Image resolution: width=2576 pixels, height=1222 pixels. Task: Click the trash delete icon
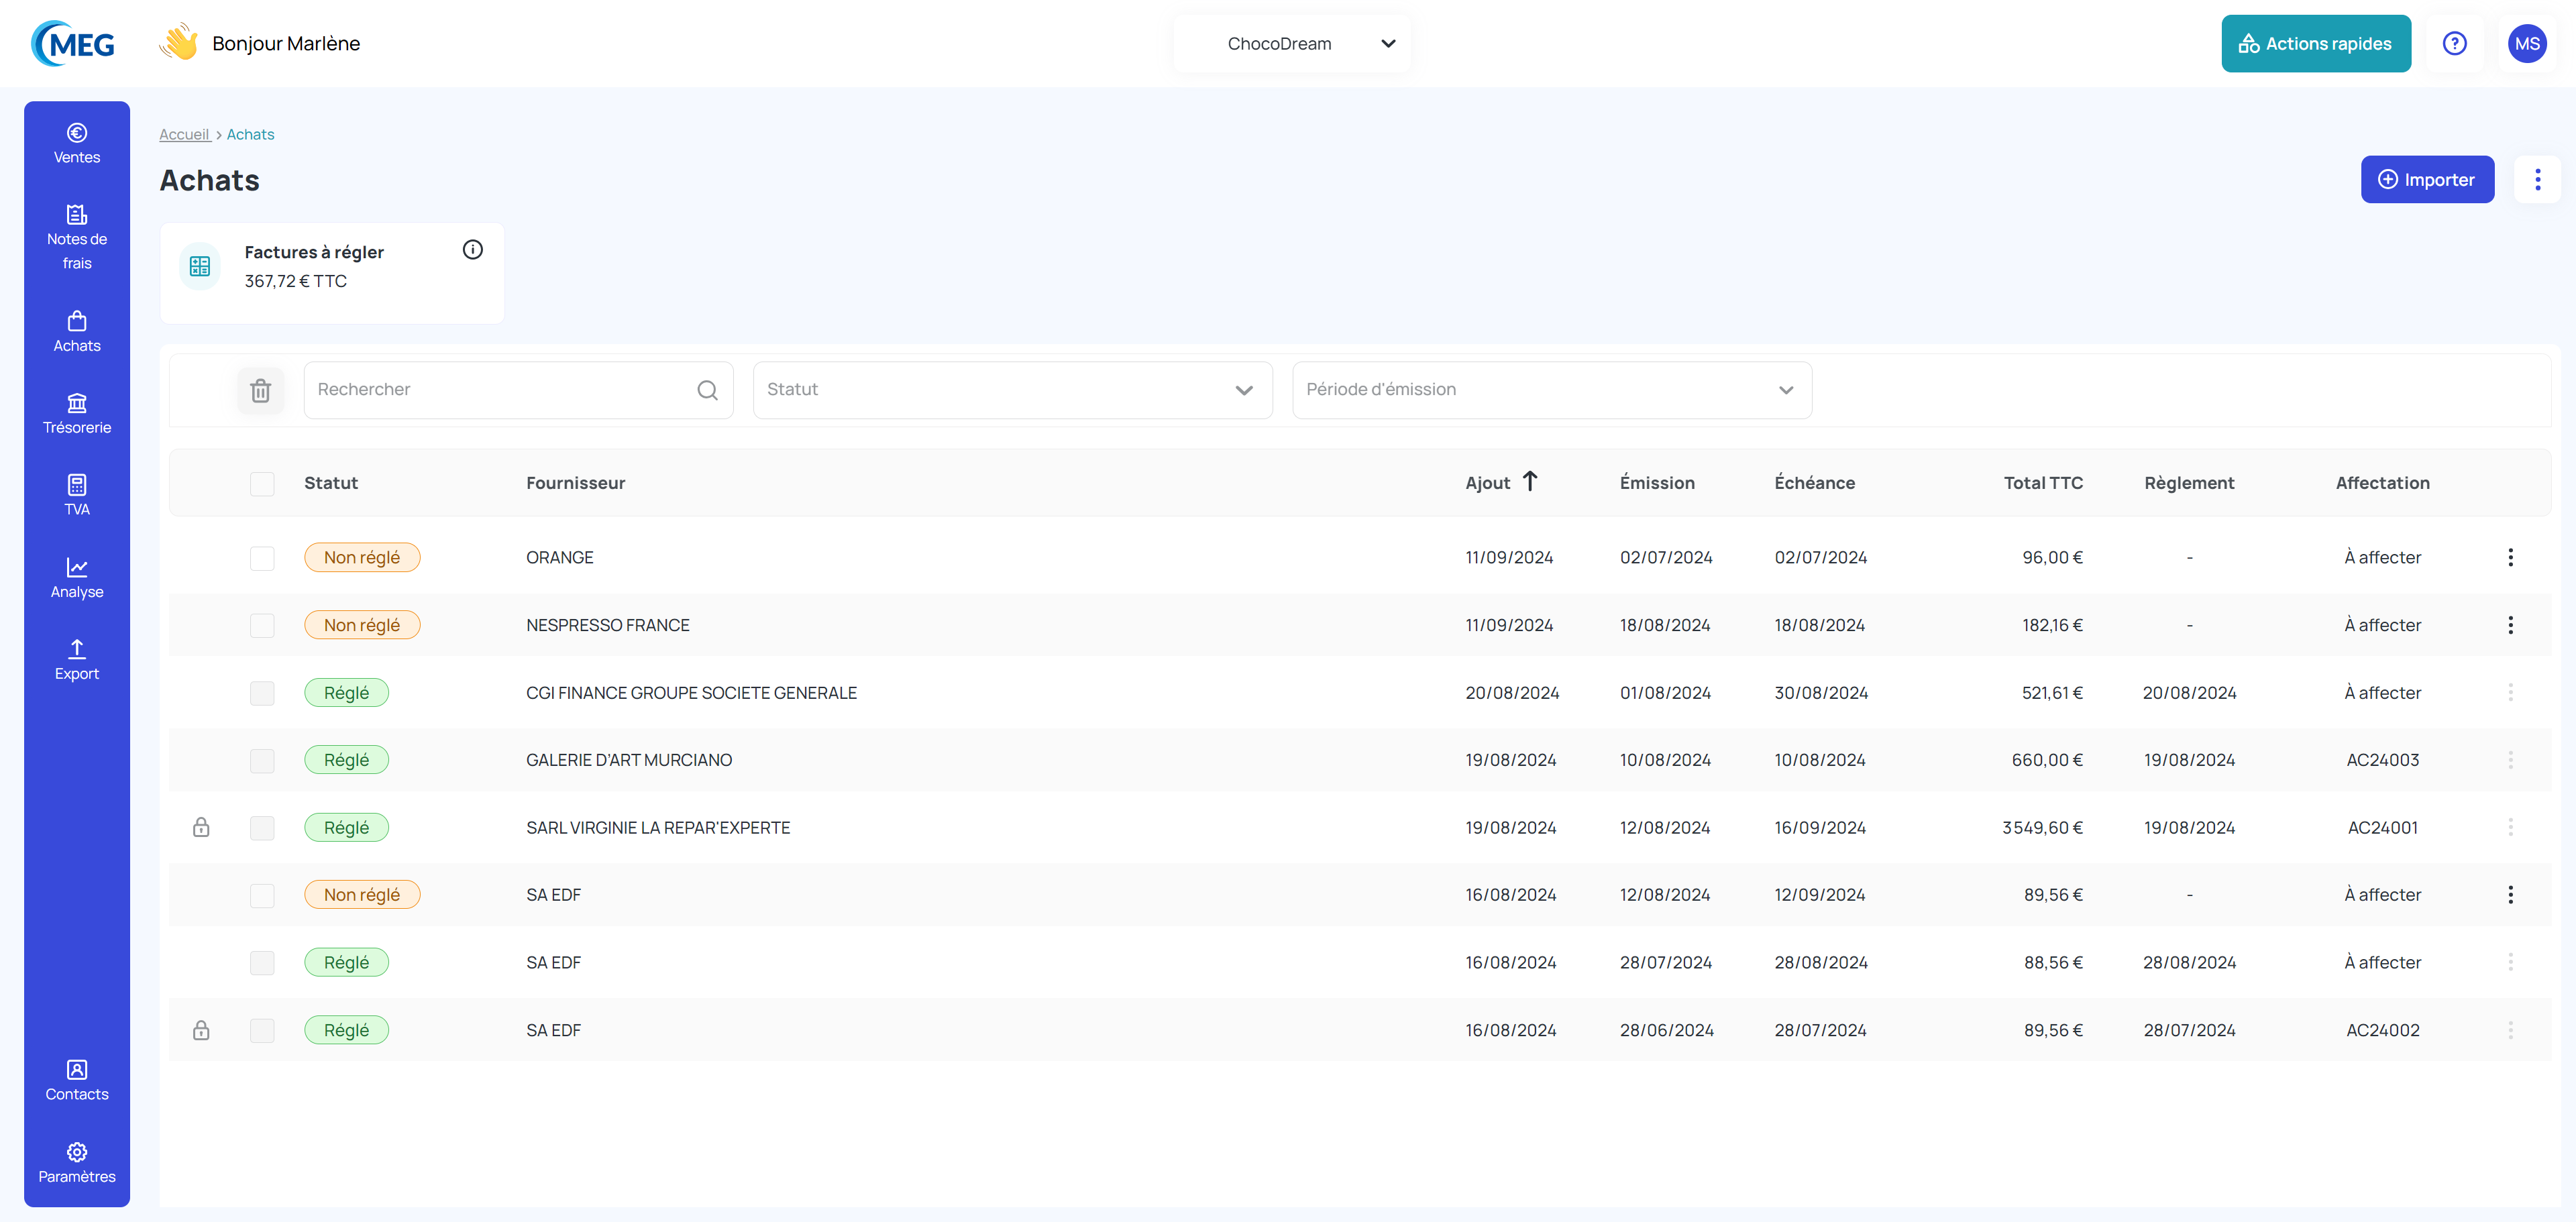click(260, 390)
